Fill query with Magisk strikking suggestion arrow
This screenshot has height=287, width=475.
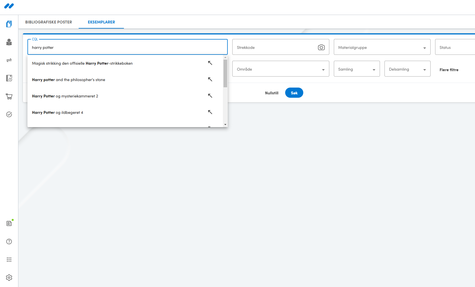(210, 63)
